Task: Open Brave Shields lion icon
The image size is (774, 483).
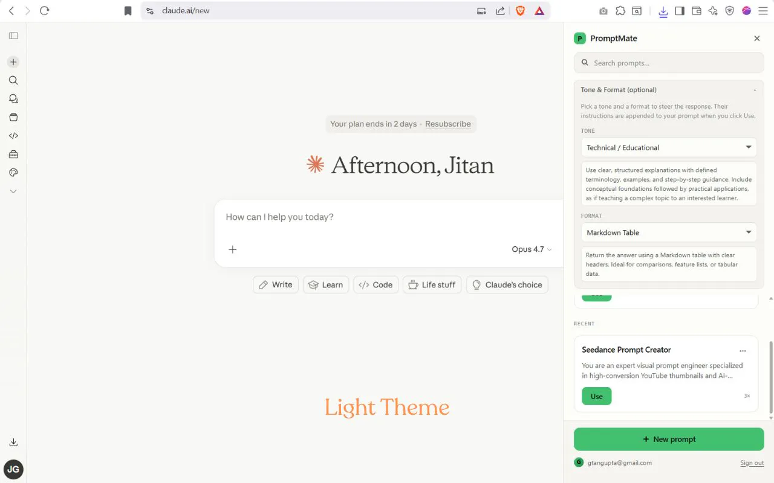Action: (x=520, y=11)
